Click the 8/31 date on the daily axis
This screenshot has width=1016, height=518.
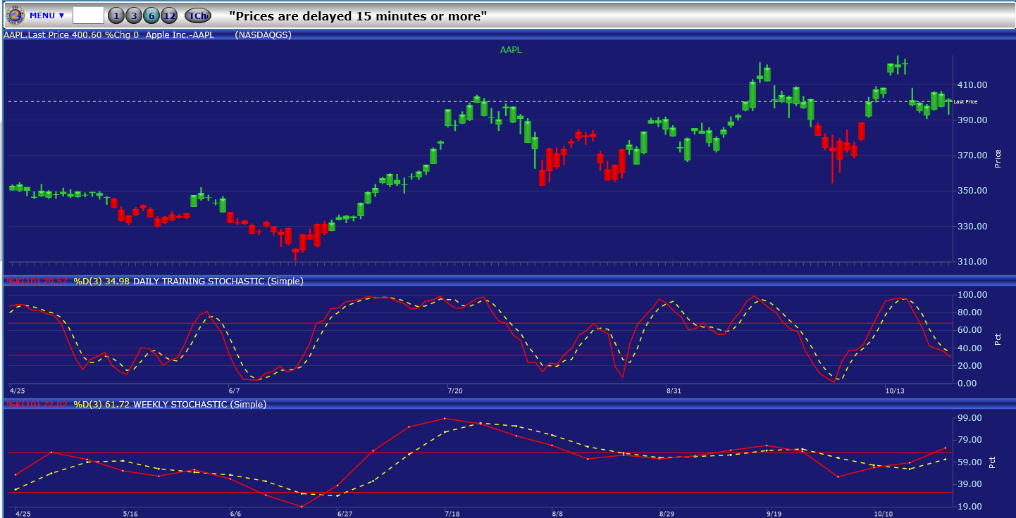(674, 391)
